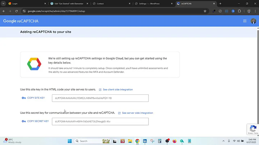Select the reCAPTCHA tab
Viewport: 259px width, 145px height.
(196, 4)
